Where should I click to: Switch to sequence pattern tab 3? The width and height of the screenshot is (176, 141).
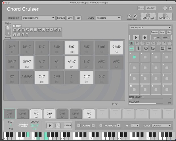coord(142,43)
